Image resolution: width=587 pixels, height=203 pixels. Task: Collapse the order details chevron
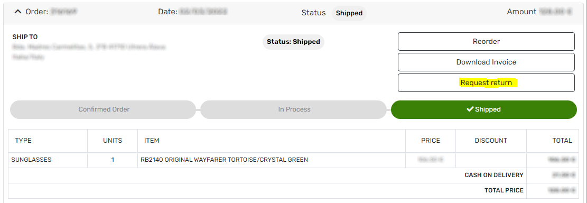click(17, 12)
